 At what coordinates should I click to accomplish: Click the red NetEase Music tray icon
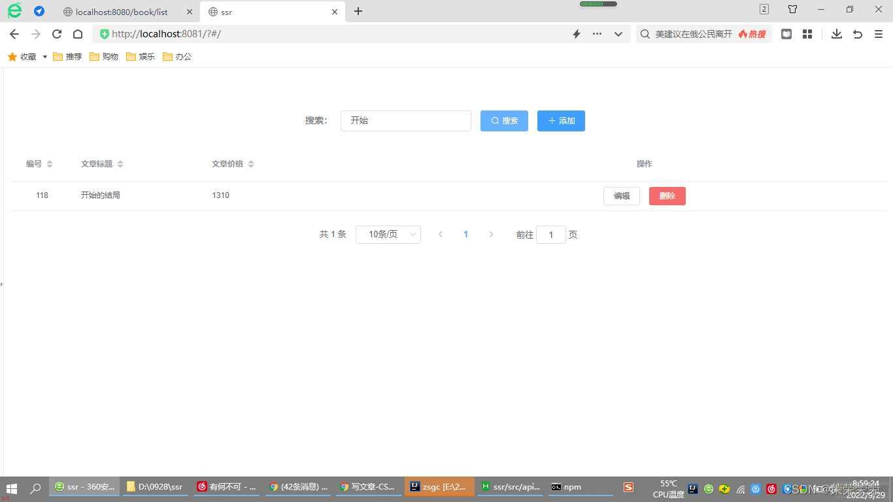pyautogui.click(x=771, y=489)
